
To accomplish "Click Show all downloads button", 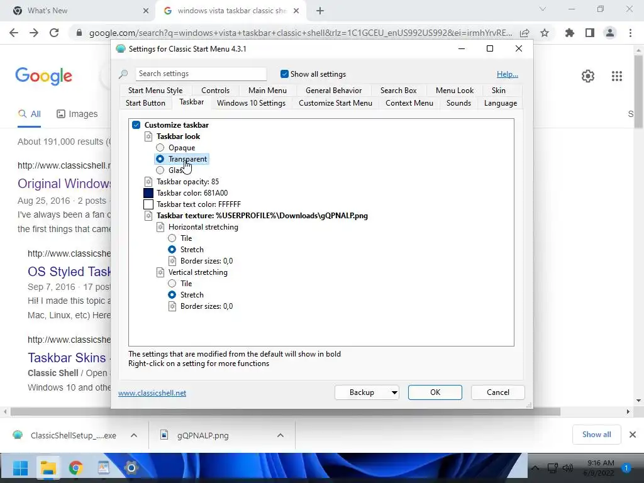I will pyautogui.click(x=596, y=435).
